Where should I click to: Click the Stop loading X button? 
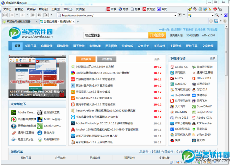[x=33, y=15]
